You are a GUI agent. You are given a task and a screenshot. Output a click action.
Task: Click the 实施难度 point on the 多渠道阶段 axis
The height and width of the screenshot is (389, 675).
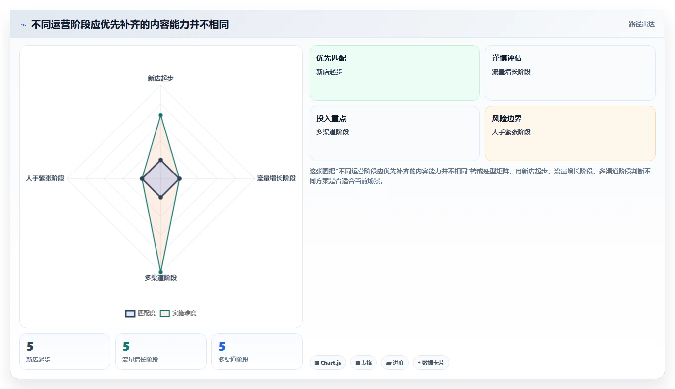click(x=160, y=272)
